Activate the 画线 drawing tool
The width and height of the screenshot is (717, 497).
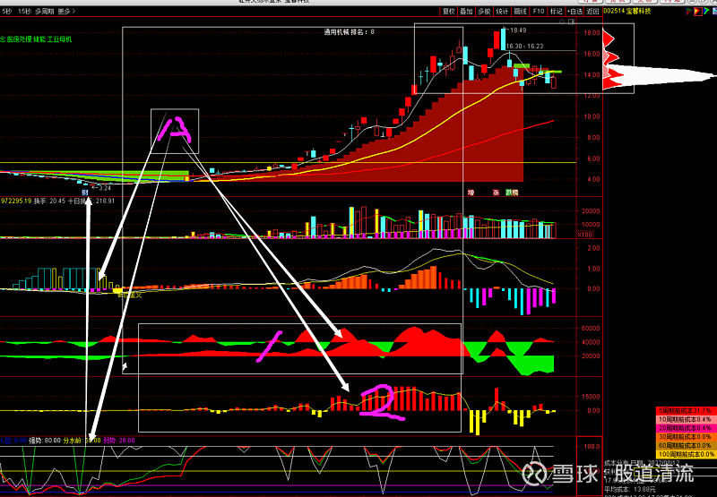click(x=520, y=12)
